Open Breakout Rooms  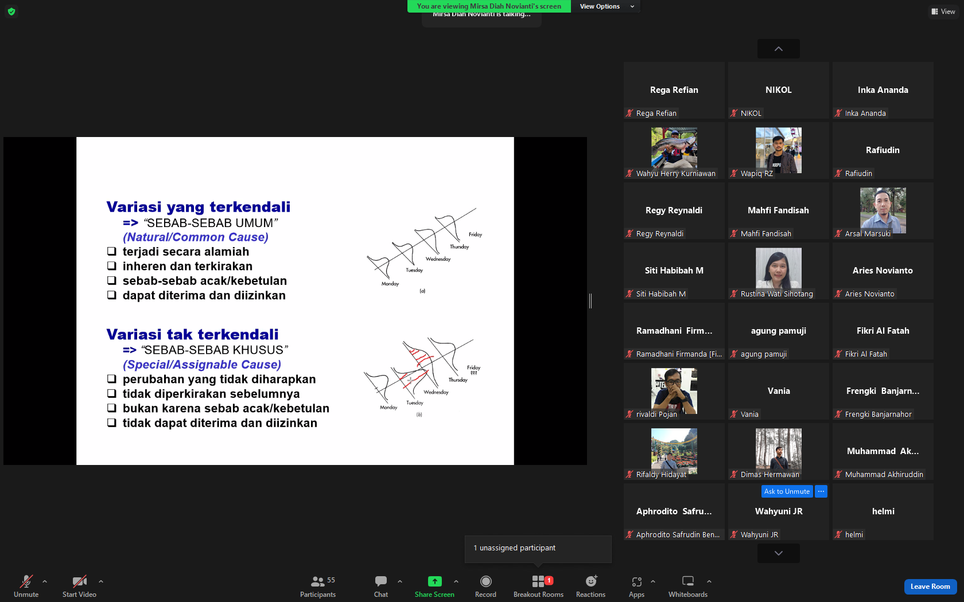tap(538, 586)
